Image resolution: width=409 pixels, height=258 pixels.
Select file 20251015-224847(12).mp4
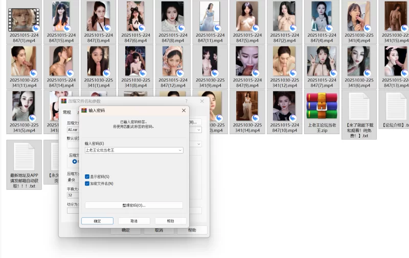point(173,67)
